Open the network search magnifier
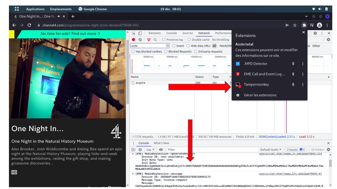 click(155, 40)
